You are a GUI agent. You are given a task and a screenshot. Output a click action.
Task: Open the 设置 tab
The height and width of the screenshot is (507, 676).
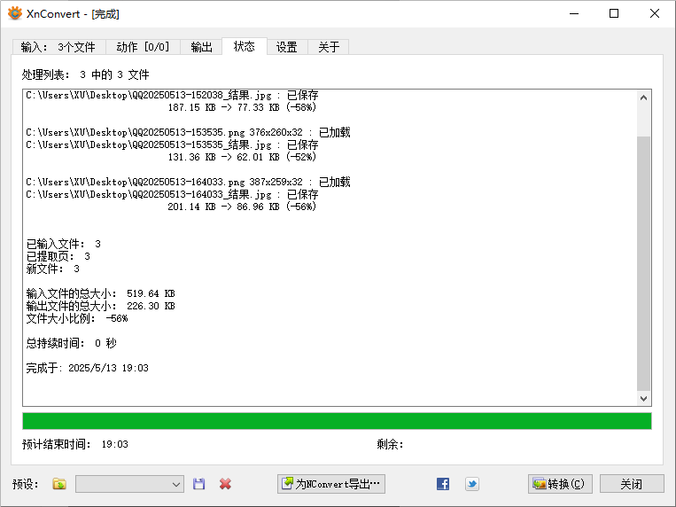tap(287, 47)
